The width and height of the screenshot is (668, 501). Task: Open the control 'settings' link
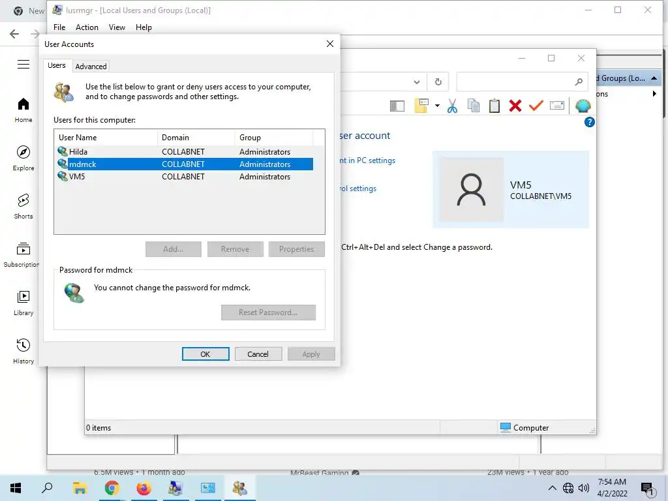click(x=358, y=189)
